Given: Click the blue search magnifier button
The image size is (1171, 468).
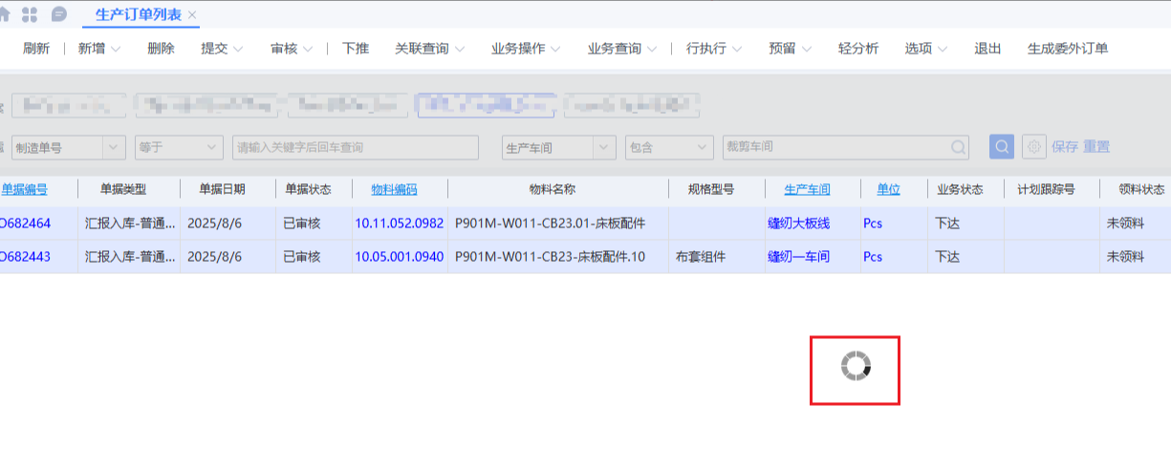Looking at the screenshot, I should [x=1002, y=147].
